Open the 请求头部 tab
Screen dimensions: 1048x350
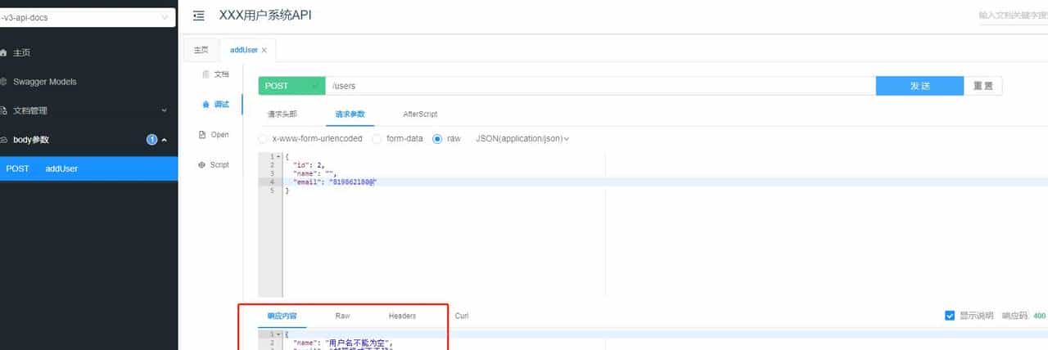click(x=282, y=114)
